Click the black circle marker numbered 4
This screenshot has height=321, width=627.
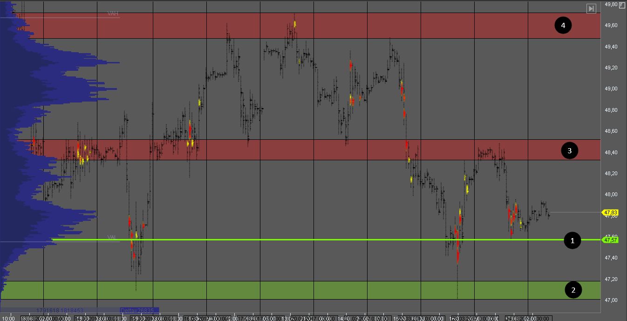pyautogui.click(x=563, y=25)
